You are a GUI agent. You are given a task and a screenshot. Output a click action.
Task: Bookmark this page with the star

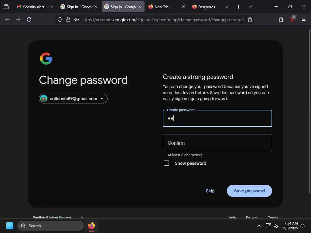click(250, 19)
